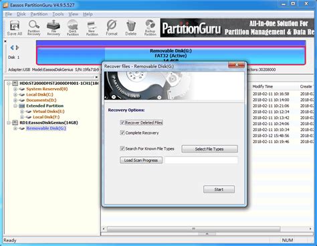
Task: Select Local Disk(F:) in the tree
Action: (x=46, y=117)
